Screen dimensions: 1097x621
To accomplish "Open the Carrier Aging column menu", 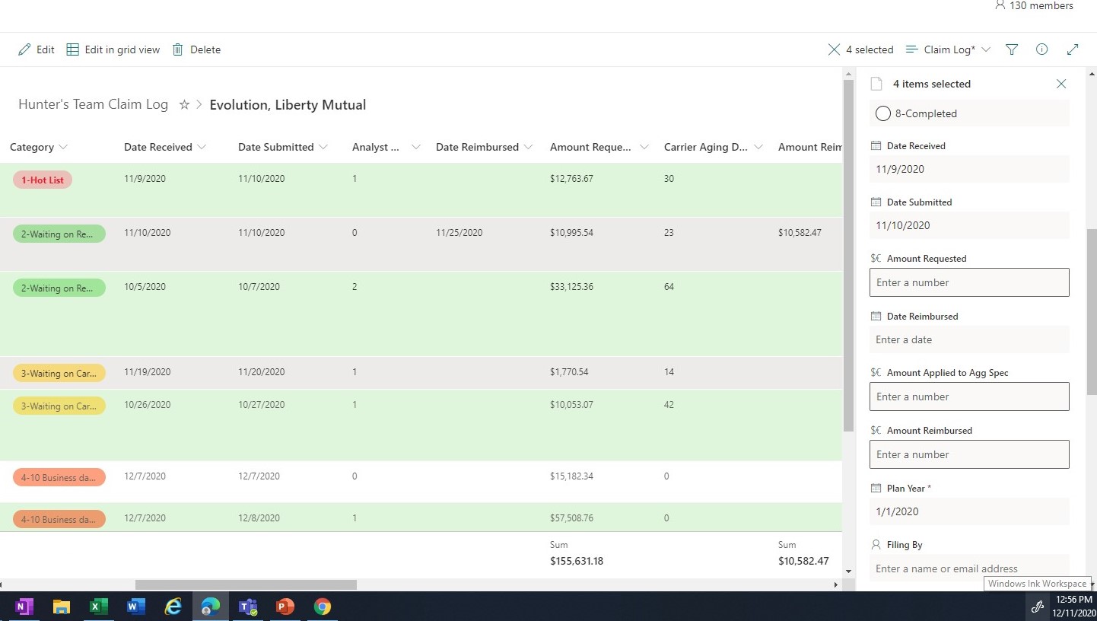I will click(758, 147).
